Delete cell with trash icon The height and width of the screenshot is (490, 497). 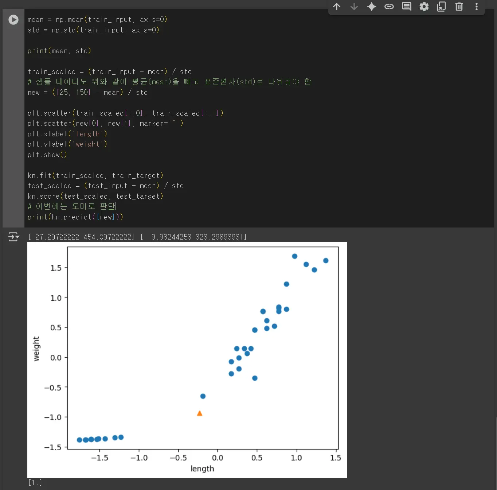coord(459,7)
